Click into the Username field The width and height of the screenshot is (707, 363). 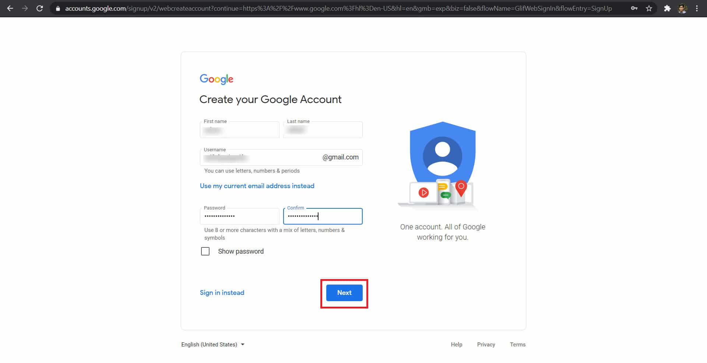[x=281, y=157]
